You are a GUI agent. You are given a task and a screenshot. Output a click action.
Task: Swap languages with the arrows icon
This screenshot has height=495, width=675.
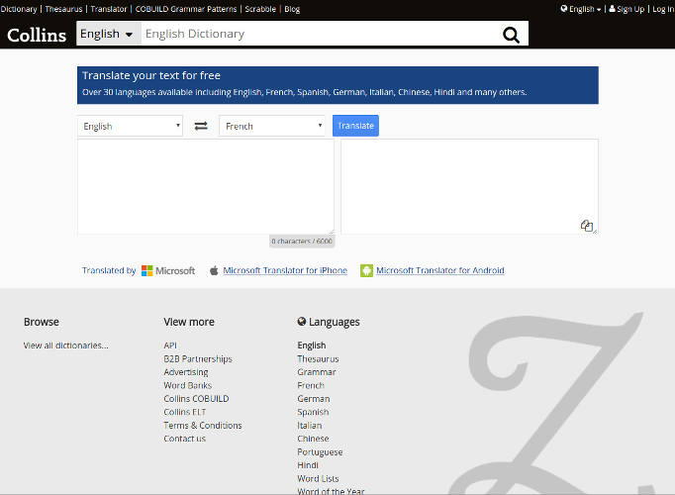point(201,126)
